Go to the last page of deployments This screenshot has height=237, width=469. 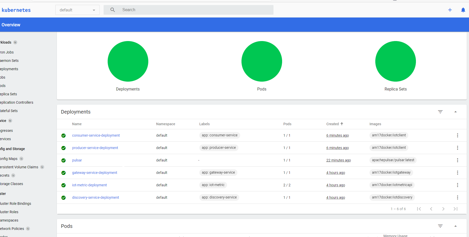pos(456,209)
